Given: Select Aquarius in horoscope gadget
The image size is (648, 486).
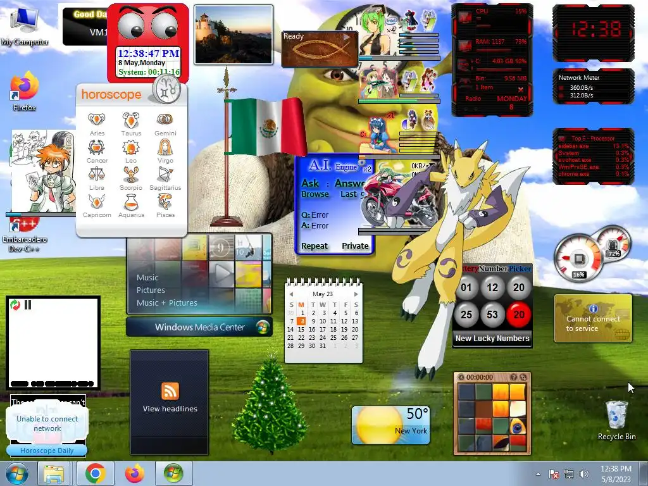Looking at the screenshot, I should 131,206.
